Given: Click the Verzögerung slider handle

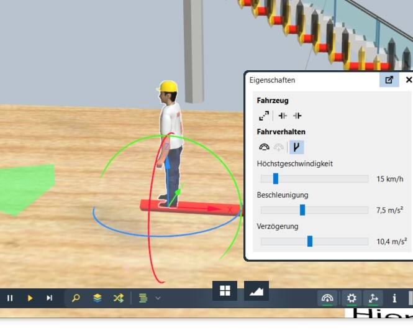Looking at the screenshot, I should click(309, 241).
